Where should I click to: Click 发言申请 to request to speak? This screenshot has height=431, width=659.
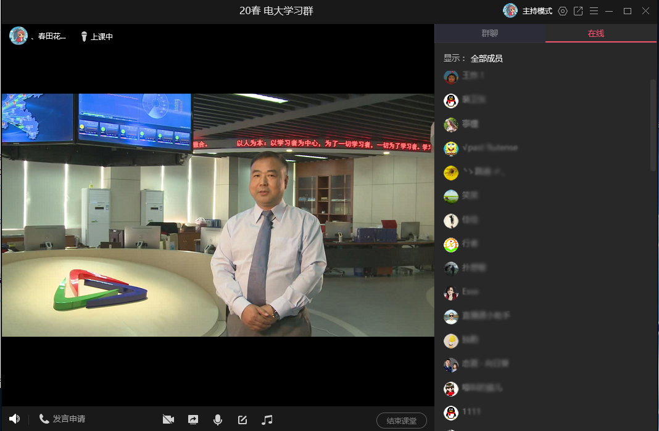(x=62, y=419)
